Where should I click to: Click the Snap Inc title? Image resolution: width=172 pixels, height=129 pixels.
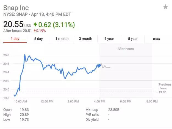[16, 8]
